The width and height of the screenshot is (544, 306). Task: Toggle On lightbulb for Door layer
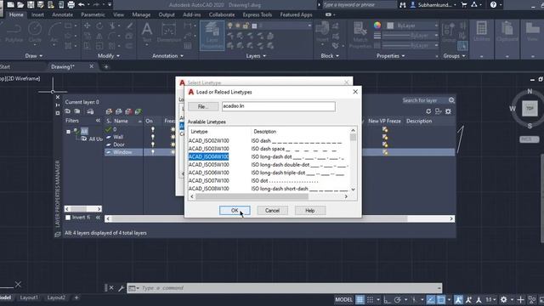point(153,144)
